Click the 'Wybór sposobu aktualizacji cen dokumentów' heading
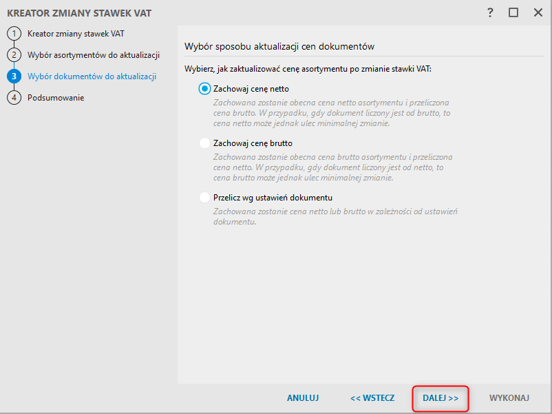552x414 pixels. (x=279, y=46)
